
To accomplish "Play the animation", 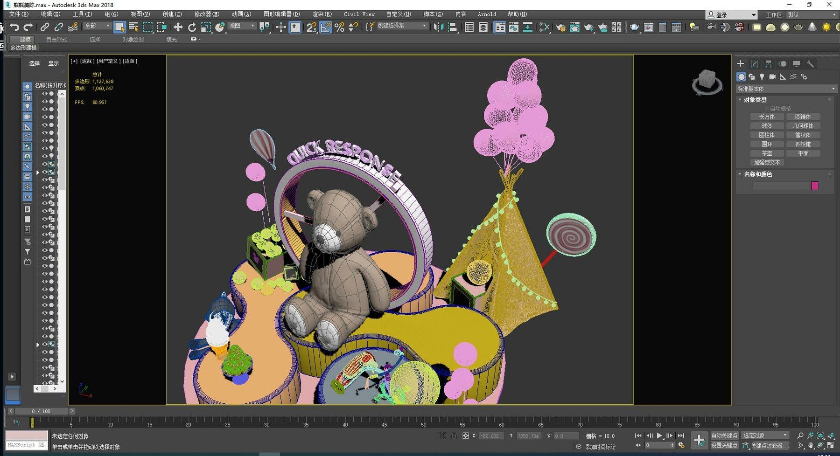I will click(x=659, y=435).
